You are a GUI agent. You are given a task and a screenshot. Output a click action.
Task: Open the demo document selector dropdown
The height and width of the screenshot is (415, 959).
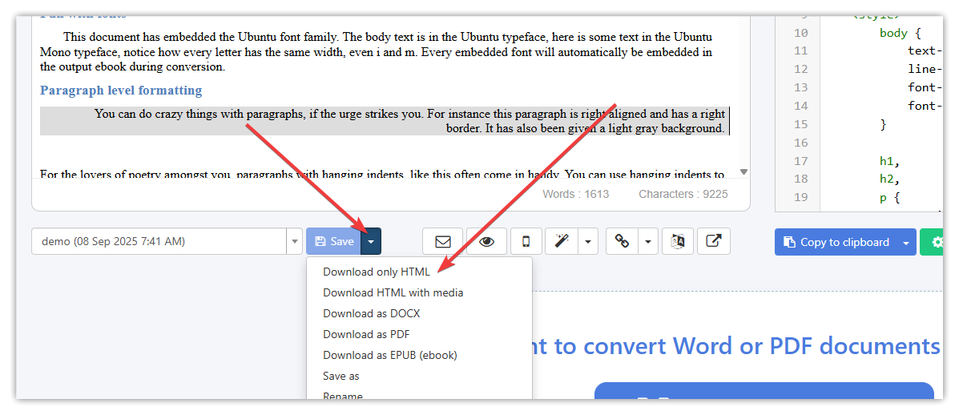point(293,241)
